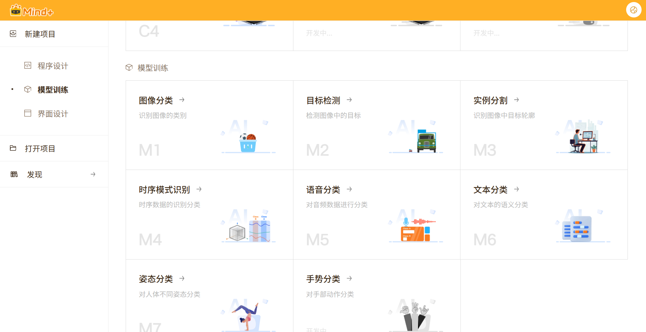Open the 实例分割 model title

coord(490,100)
